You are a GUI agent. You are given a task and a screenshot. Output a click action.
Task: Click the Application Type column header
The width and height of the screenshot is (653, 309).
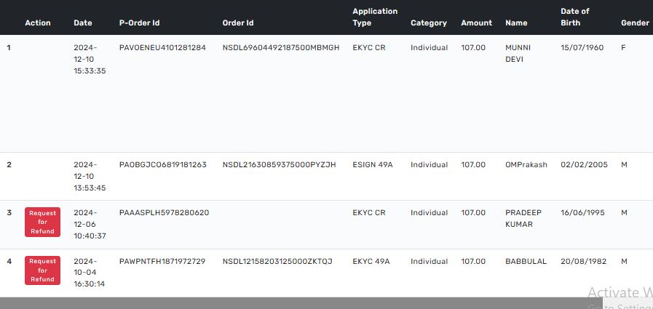tap(375, 17)
